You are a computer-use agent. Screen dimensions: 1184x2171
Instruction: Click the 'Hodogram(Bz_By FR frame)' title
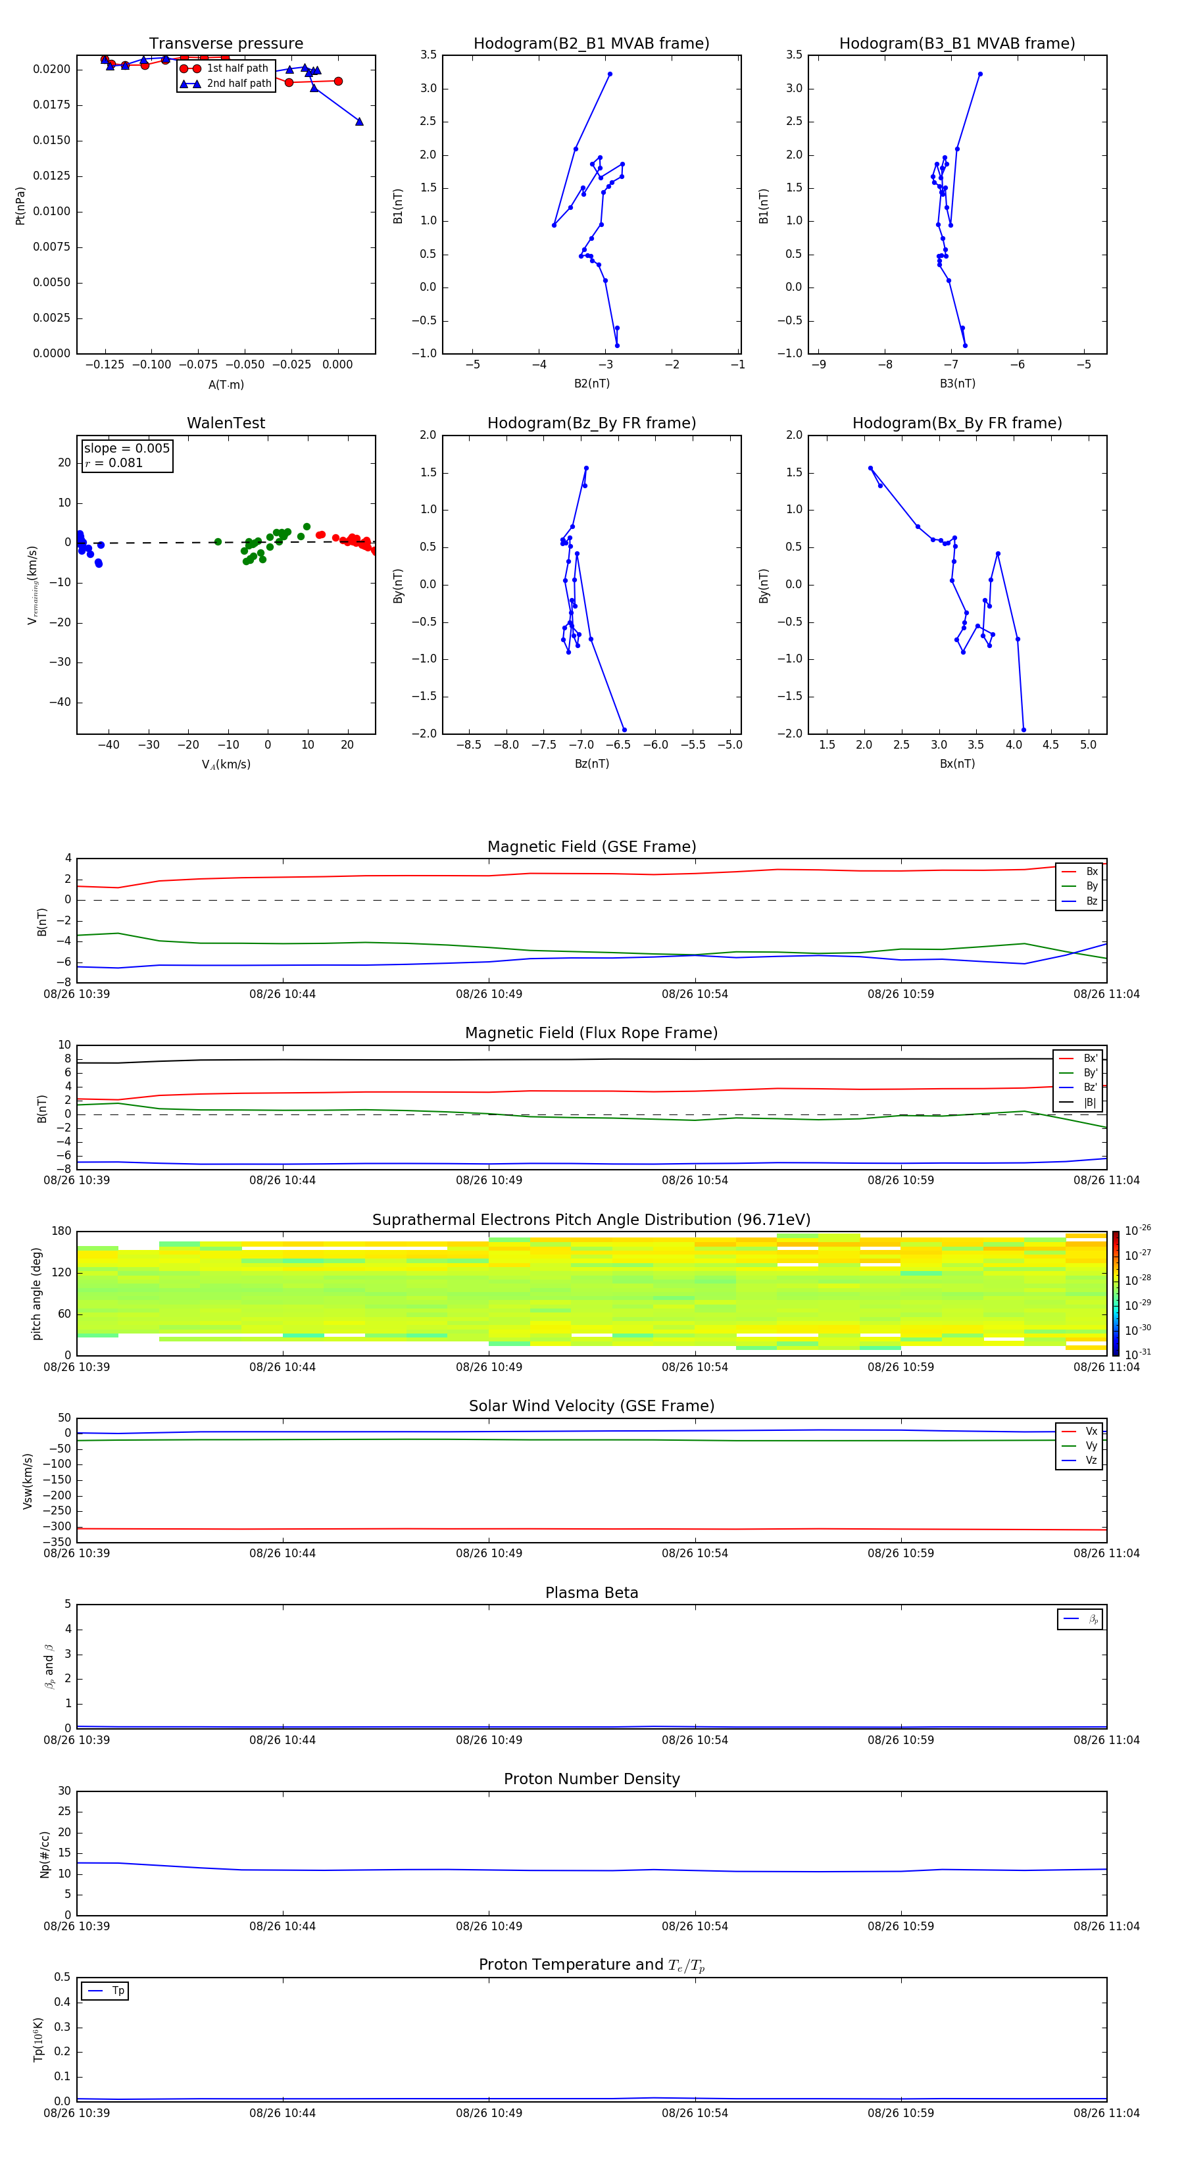591,422
